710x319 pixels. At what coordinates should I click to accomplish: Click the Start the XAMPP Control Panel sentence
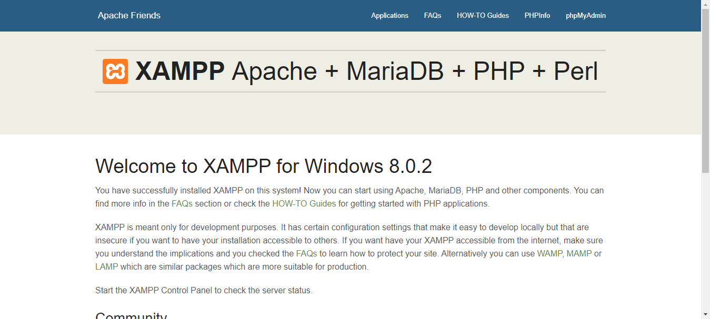[204, 290]
